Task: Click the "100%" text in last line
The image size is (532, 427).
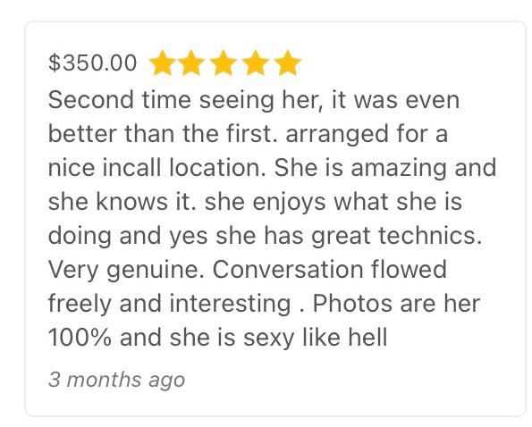Action: pyautogui.click(x=80, y=338)
